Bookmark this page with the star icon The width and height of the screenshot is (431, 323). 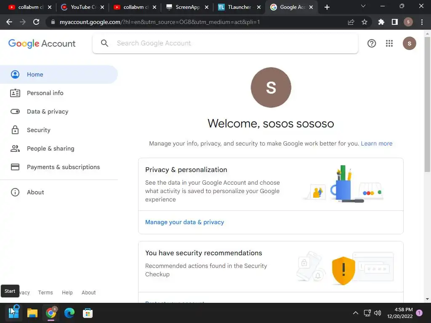click(364, 22)
